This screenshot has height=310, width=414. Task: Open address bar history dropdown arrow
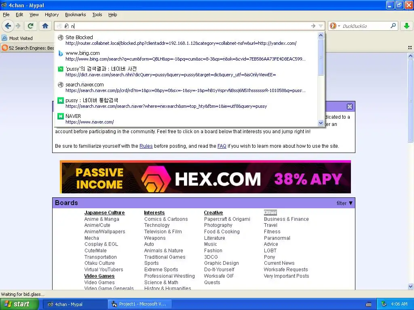coord(321,26)
